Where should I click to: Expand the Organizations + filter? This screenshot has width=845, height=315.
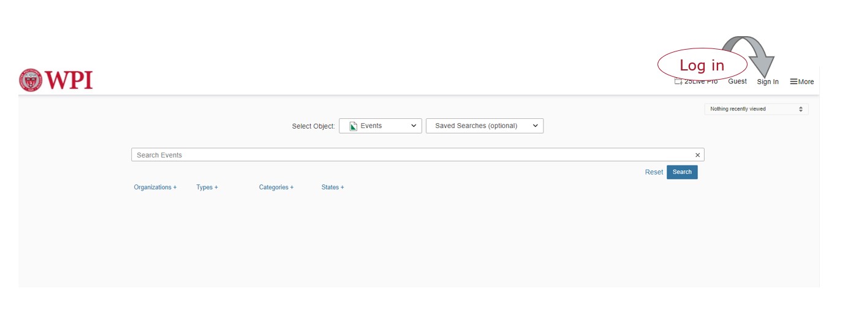pos(155,187)
